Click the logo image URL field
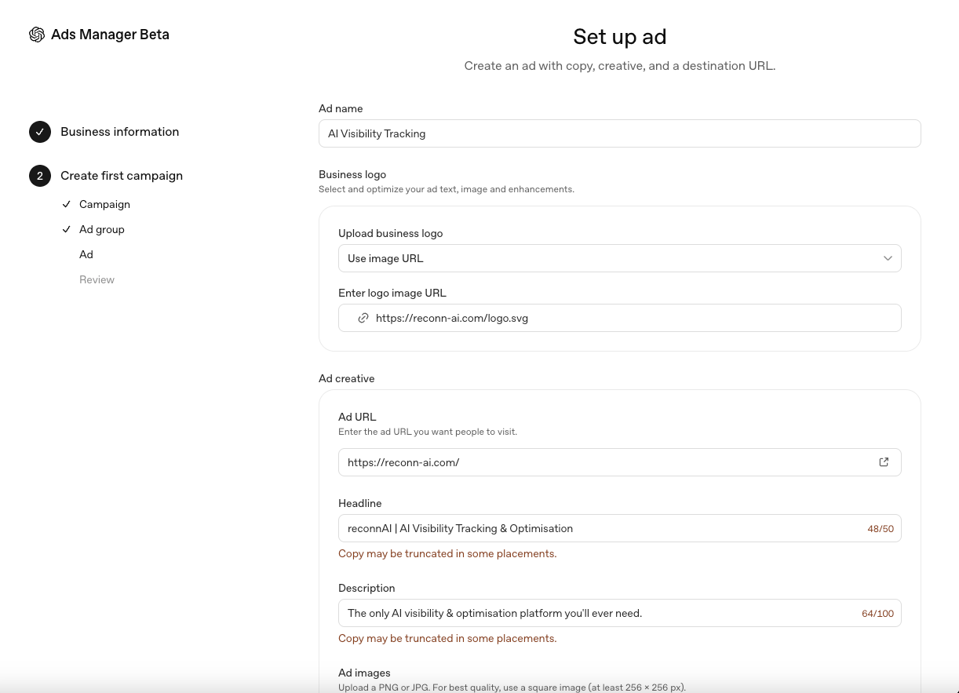The height and width of the screenshot is (693, 959). 620,318
